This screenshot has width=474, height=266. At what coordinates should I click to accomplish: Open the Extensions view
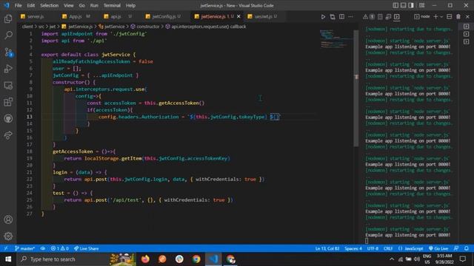point(8,102)
